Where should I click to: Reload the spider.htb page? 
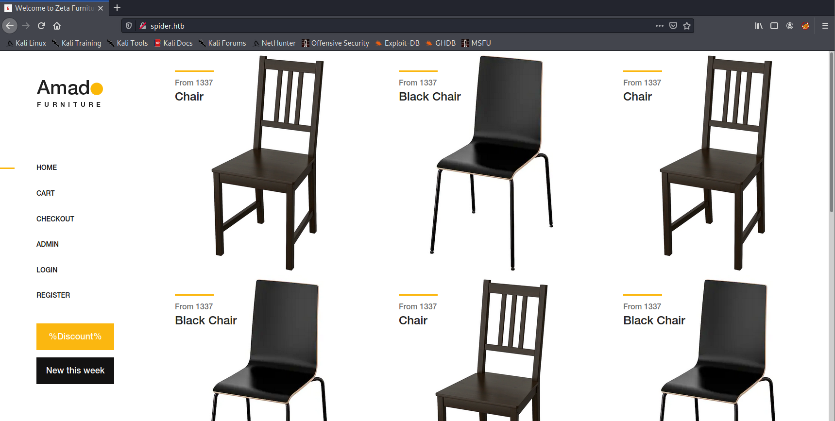(x=41, y=26)
